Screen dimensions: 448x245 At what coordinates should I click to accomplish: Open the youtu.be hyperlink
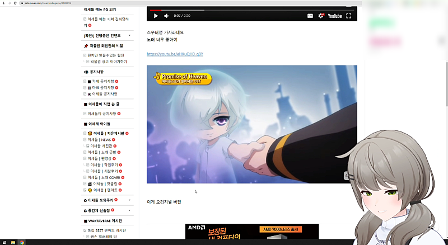click(x=175, y=54)
